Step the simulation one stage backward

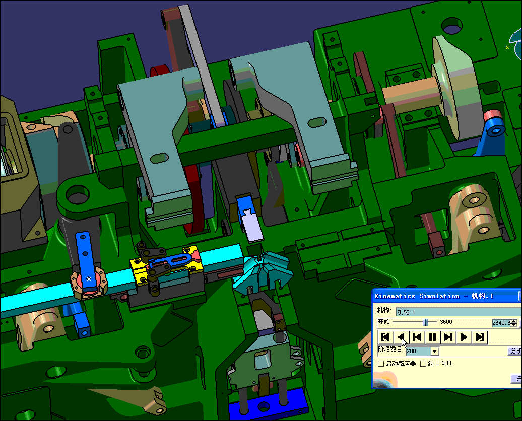(x=417, y=337)
